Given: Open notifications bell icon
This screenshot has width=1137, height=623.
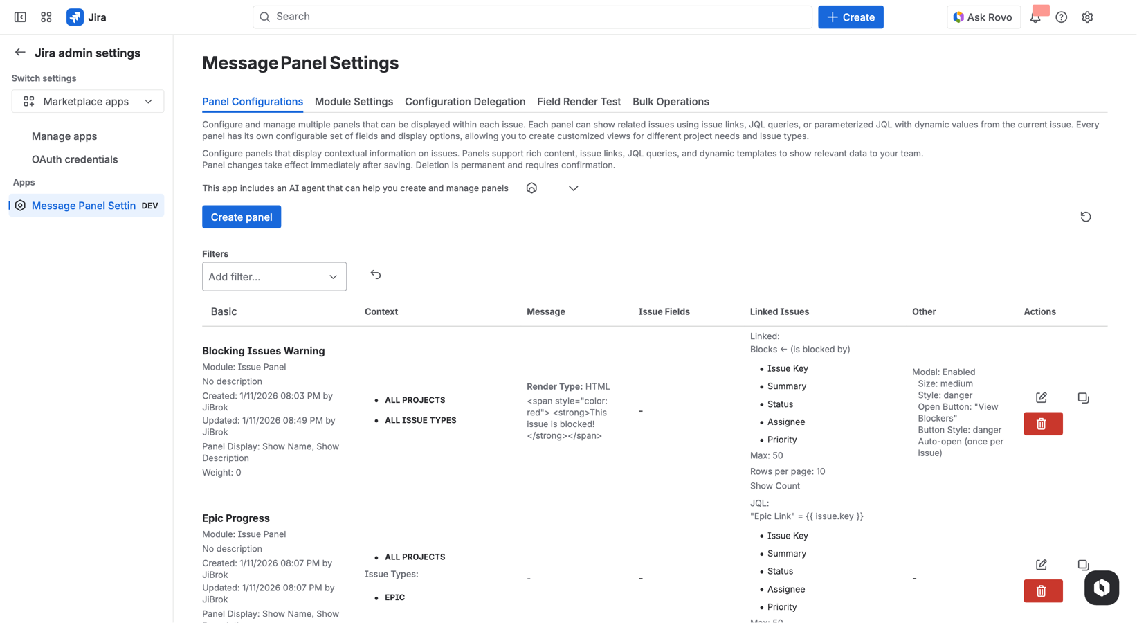Looking at the screenshot, I should click(x=1036, y=17).
